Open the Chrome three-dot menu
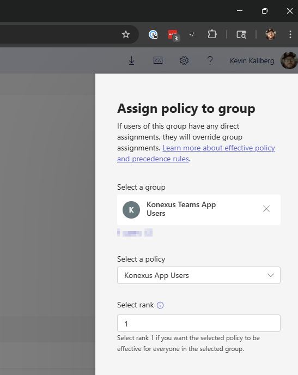This screenshot has width=298, height=375. pos(290,34)
